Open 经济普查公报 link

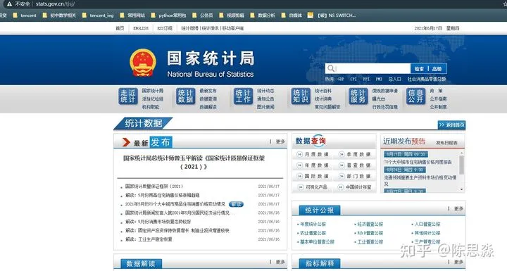pyautogui.click(x=370, y=224)
